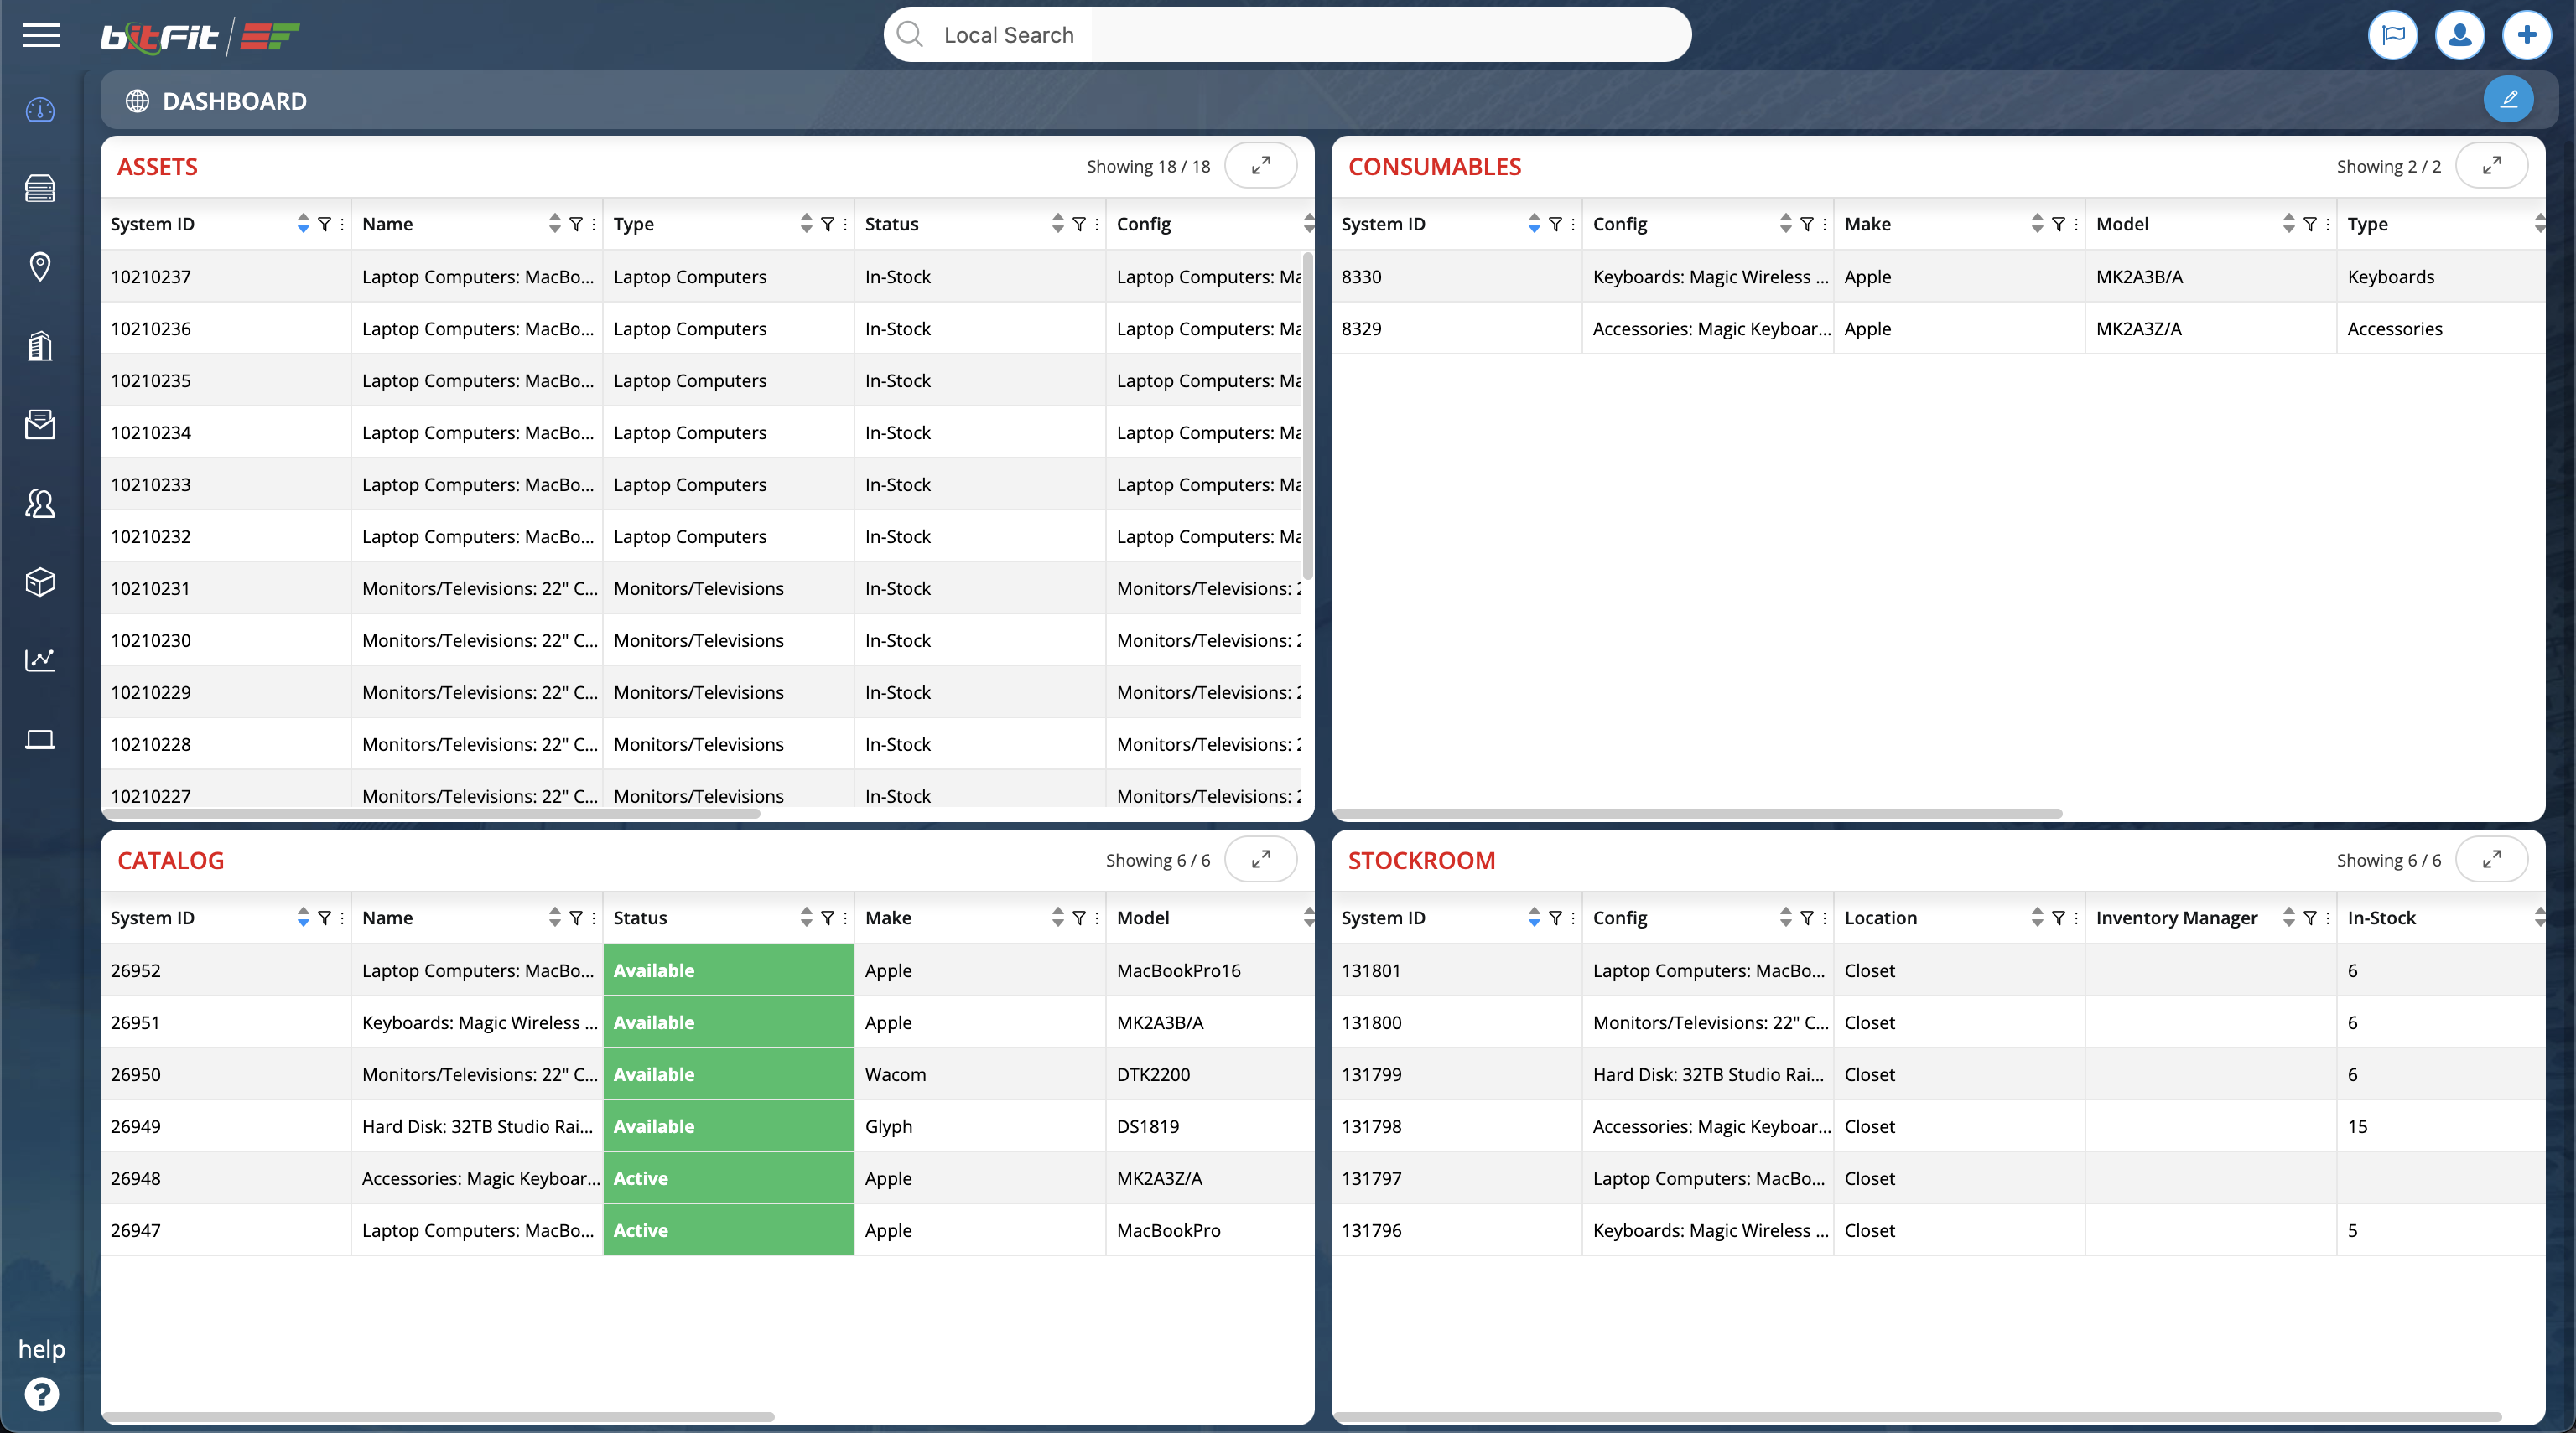Open the People section from the sidebar
This screenshot has height=1433, width=2576.
click(40, 504)
